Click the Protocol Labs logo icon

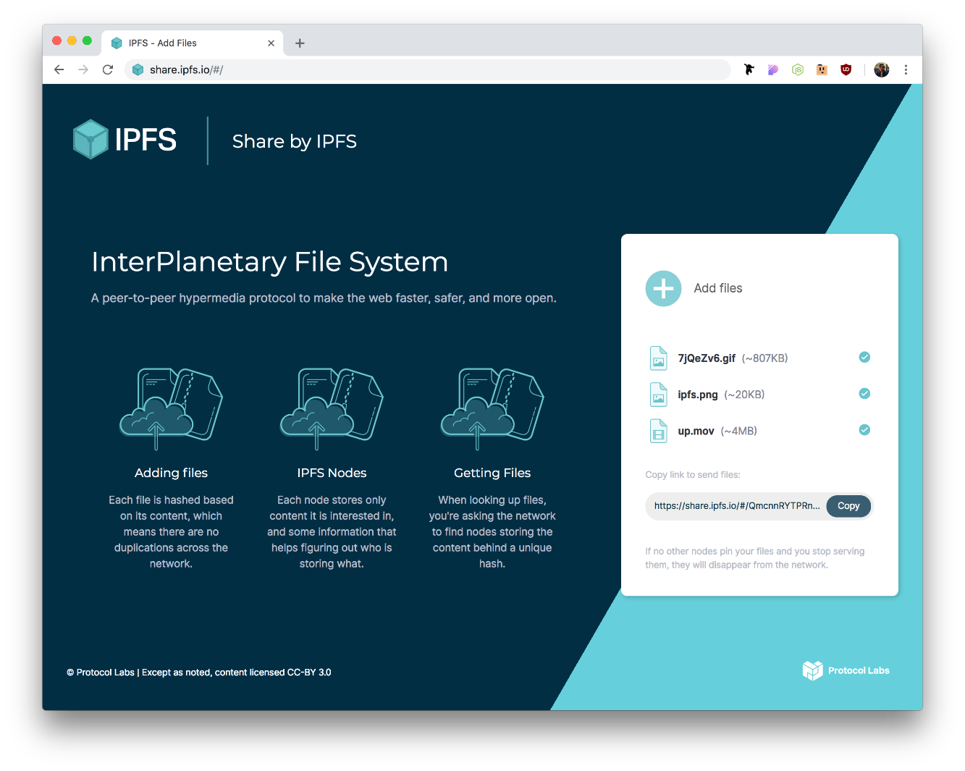point(812,670)
